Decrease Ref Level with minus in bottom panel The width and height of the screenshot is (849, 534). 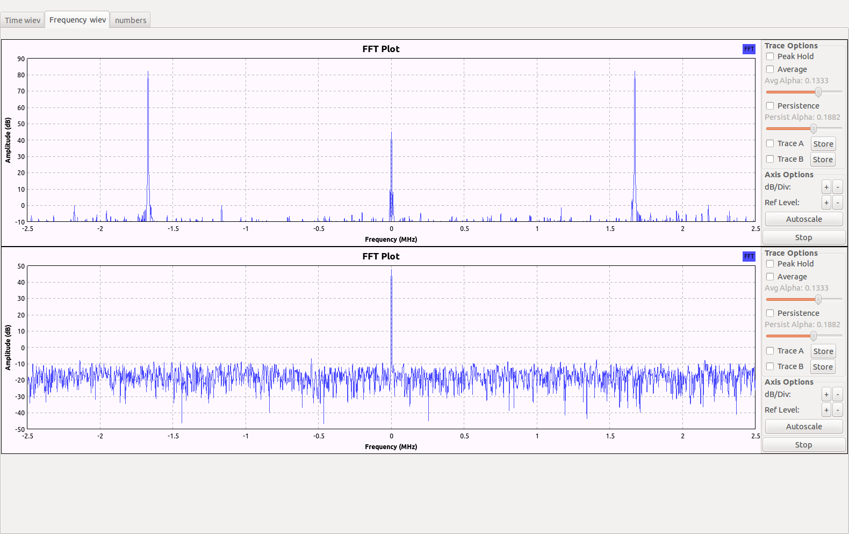(837, 410)
